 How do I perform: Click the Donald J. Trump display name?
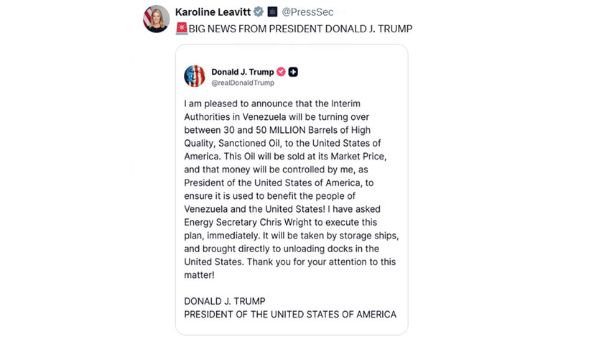(x=243, y=72)
